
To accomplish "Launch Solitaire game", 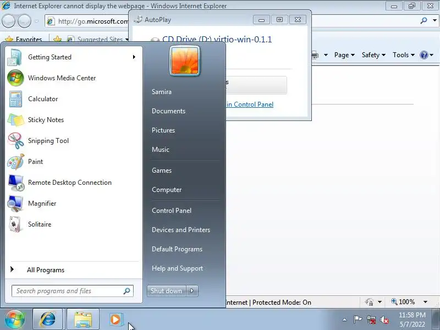I will pyautogui.click(x=73, y=224).
